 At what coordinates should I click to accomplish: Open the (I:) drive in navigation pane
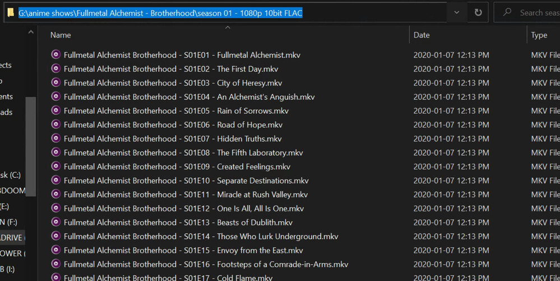tap(7, 269)
